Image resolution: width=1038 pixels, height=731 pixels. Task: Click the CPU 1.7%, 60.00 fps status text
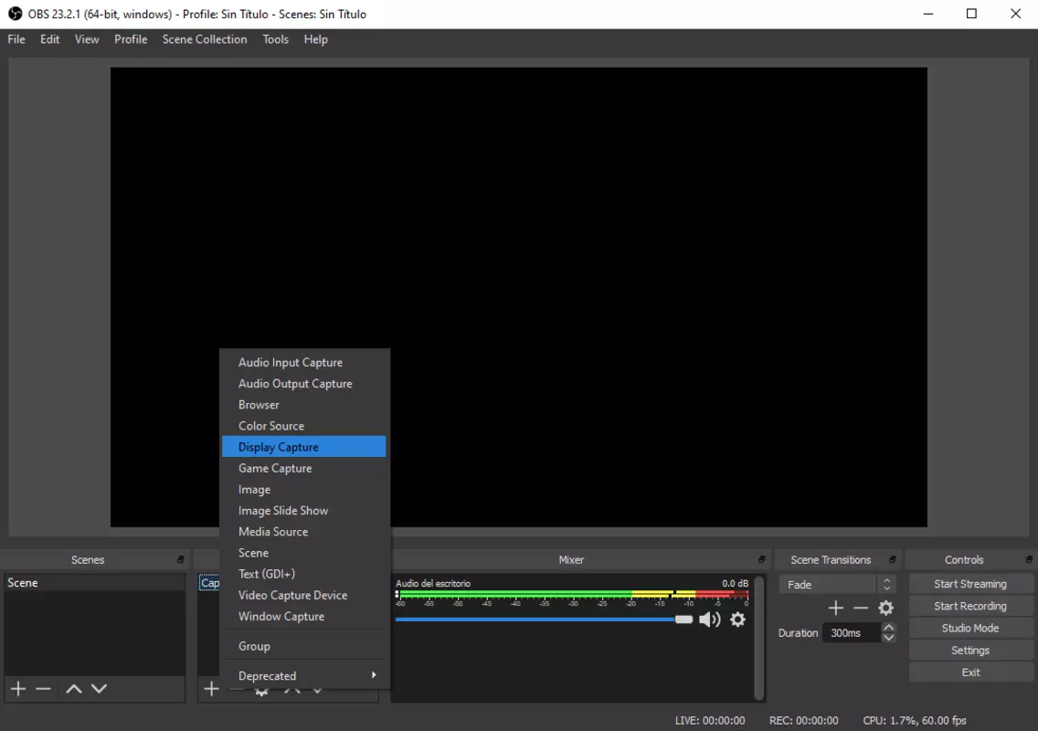tap(915, 720)
